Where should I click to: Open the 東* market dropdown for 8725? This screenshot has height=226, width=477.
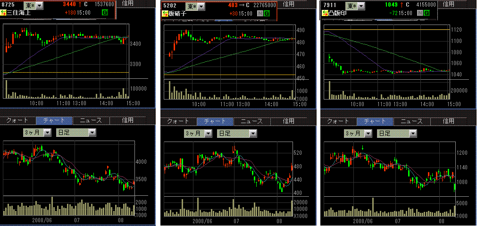33,6
